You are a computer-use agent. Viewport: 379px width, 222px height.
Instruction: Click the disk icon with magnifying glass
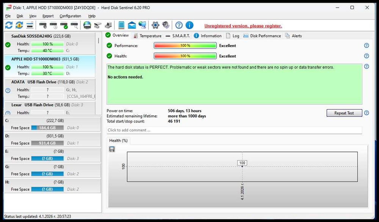tap(74, 25)
